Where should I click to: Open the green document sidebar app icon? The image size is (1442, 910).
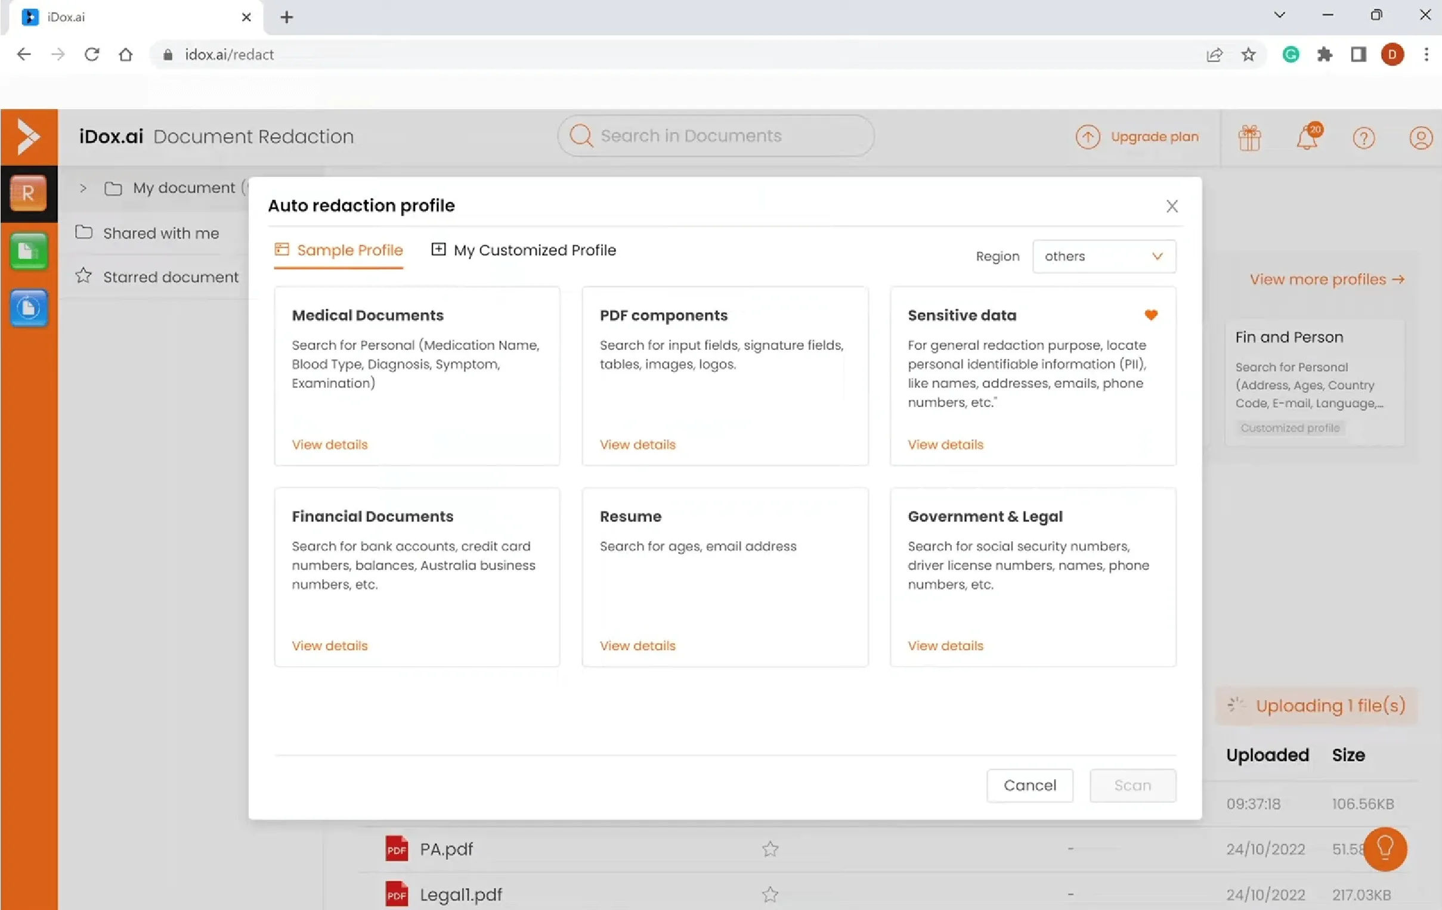[x=28, y=251]
